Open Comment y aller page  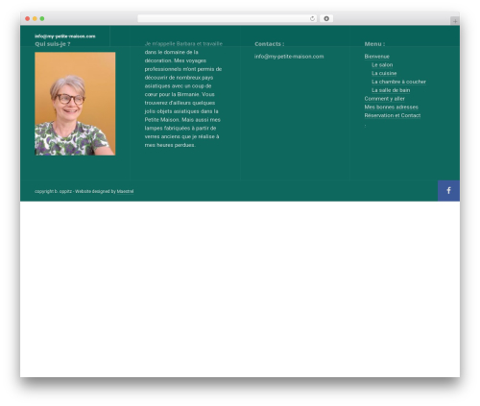[384, 99]
